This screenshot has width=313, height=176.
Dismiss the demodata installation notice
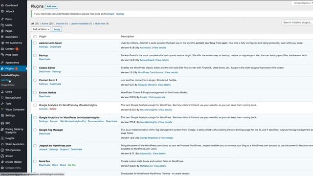[120, 14]
